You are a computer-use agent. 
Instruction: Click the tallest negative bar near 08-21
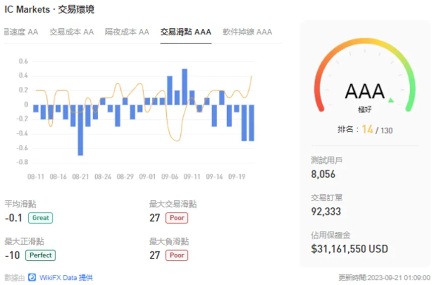pos(80,130)
